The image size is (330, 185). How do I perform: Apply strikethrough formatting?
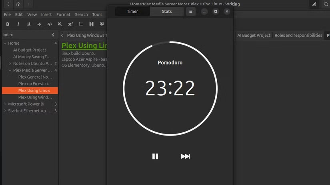(39, 24)
